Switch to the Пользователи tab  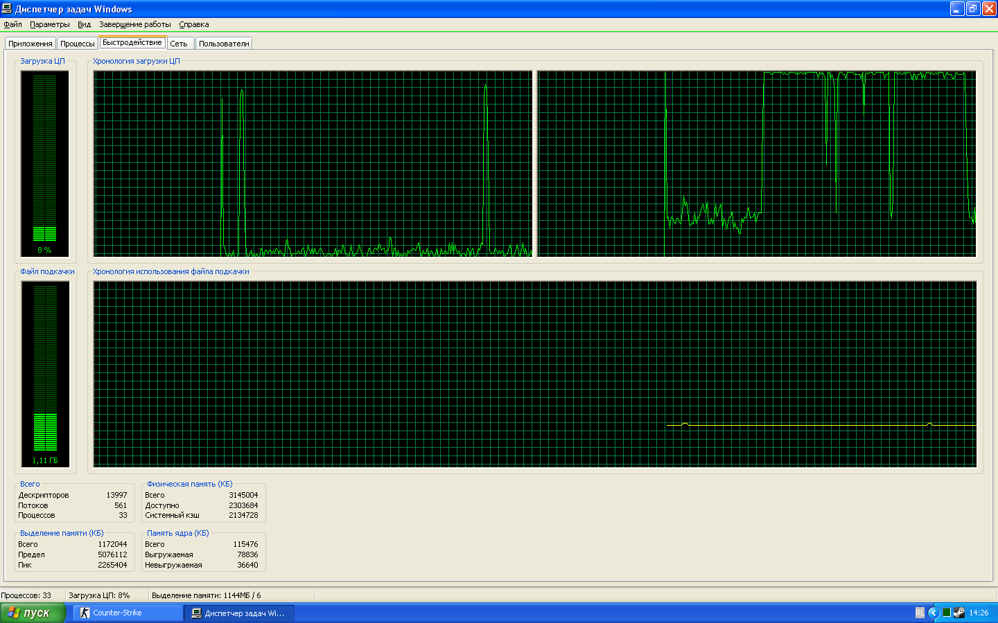[224, 43]
